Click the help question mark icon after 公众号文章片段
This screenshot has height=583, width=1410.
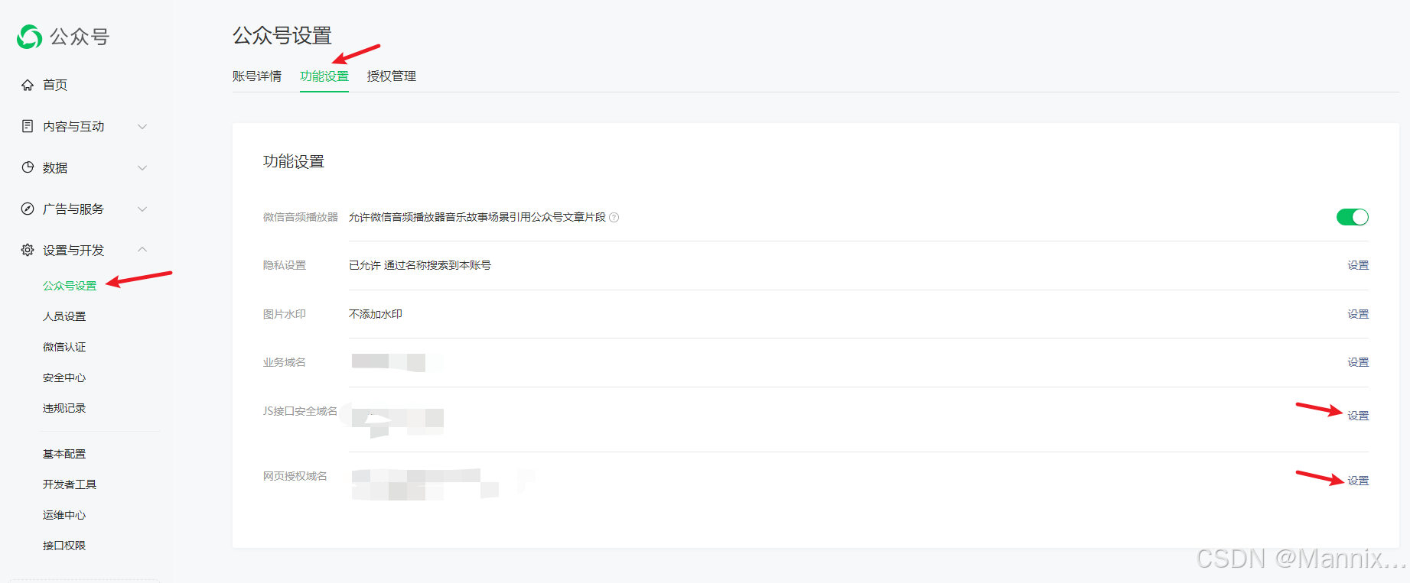click(614, 218)
